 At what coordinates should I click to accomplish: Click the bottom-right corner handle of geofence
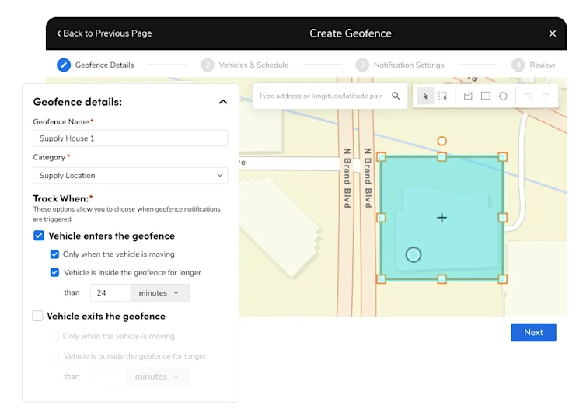(502, 278)
